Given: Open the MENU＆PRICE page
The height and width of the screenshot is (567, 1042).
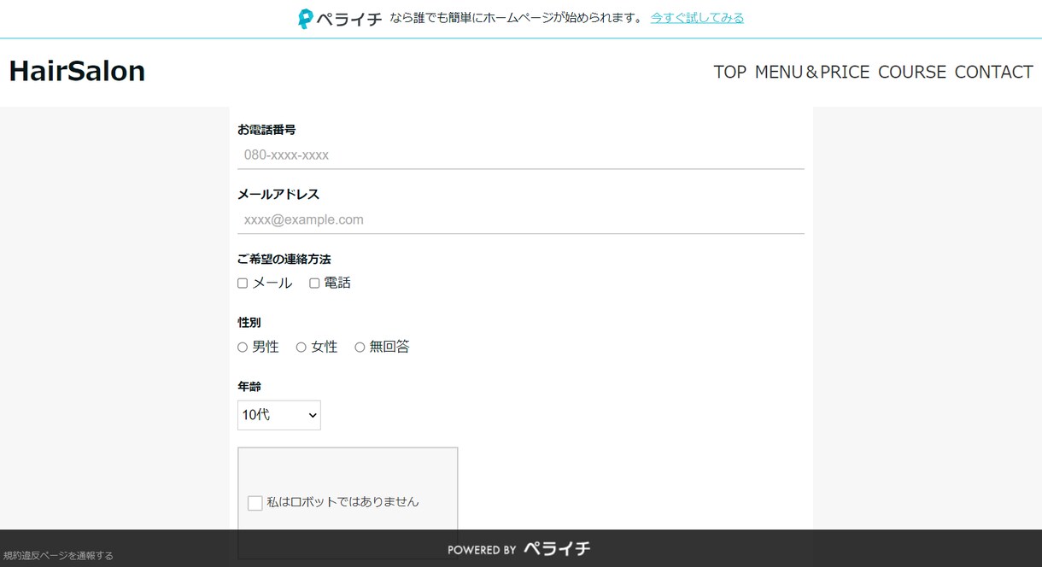Looking at the screenshot, I should (812, 72).
